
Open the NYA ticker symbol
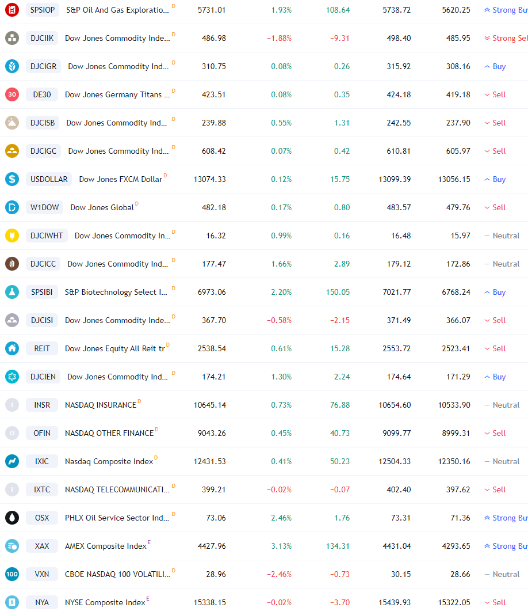coord(42,603)
